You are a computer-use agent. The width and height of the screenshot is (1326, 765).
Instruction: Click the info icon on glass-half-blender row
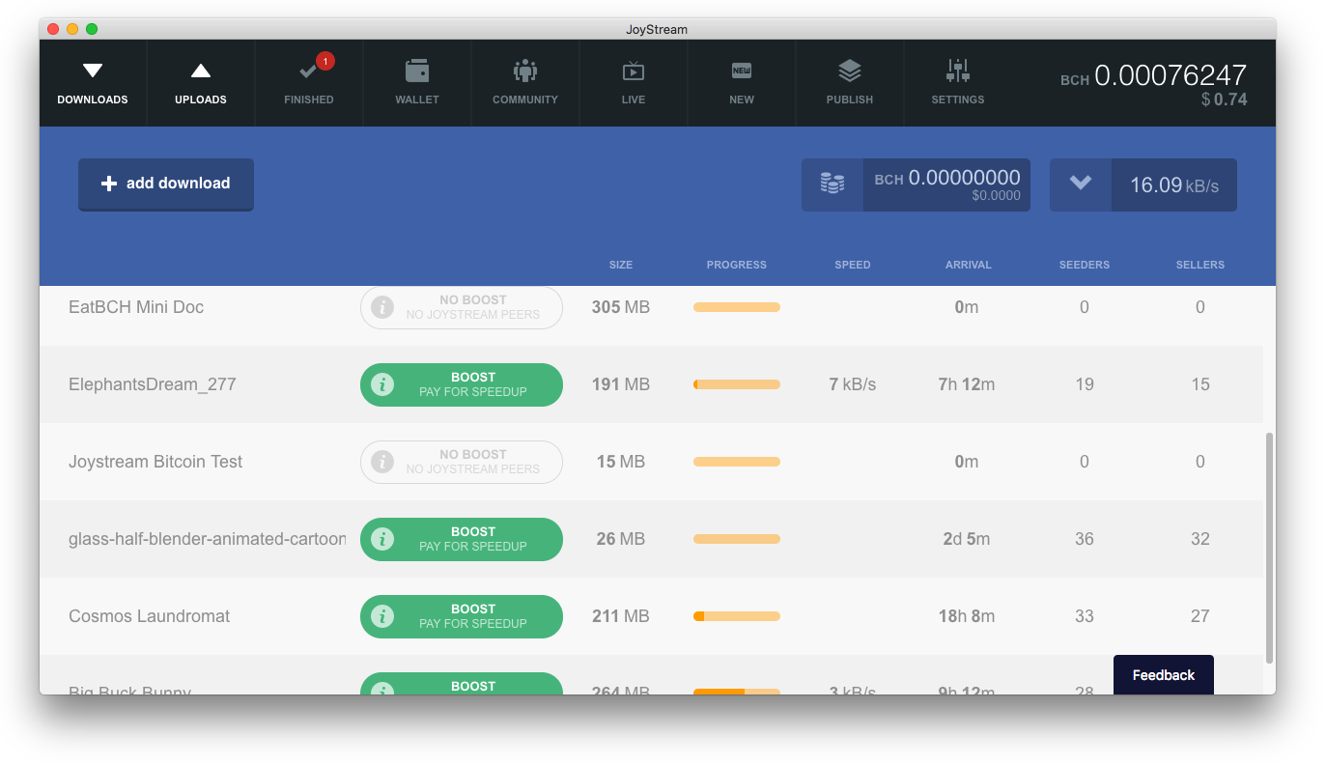coord(382,539)
